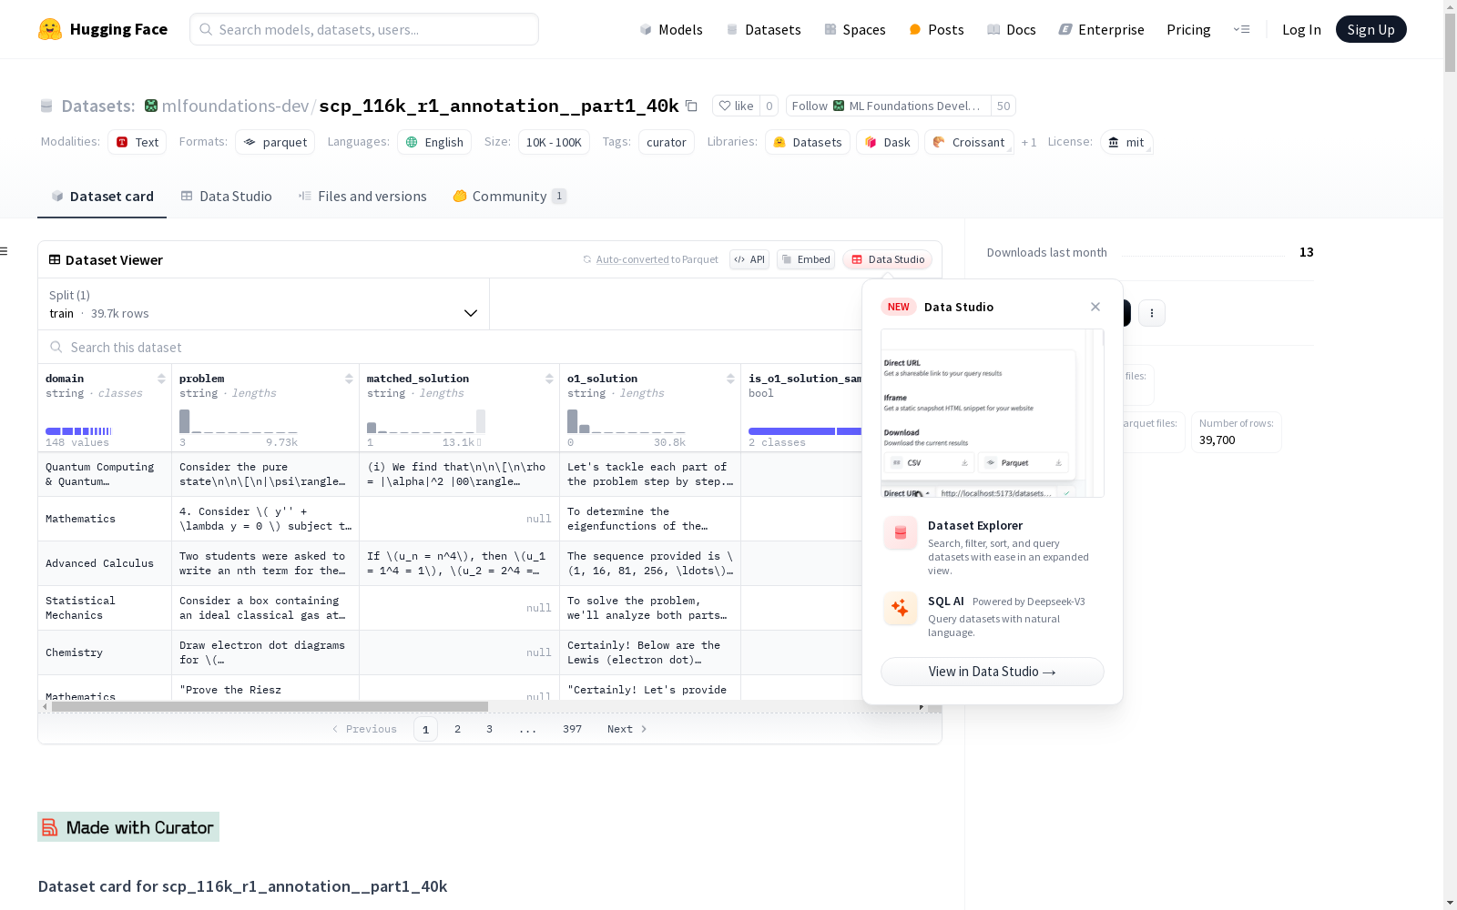Click the SQL AI sparkle icon
This screenshot has height=910, width=1457.
tap(901, 609)
